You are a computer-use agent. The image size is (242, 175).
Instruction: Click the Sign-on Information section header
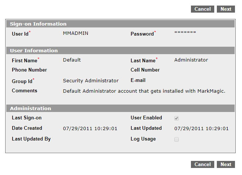click(x=38, y=24)
